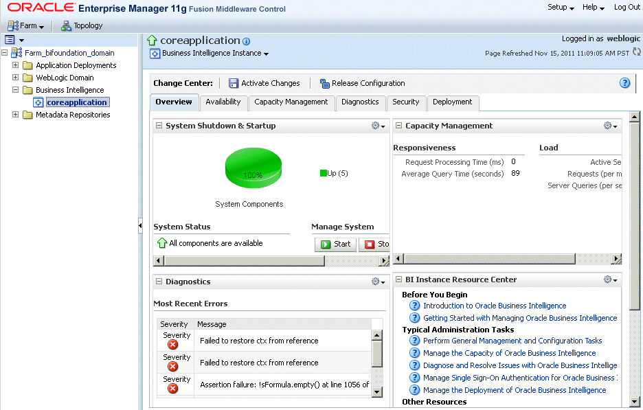Switch to the Capacity Management tab
This screenshot has width=643, height=410.
coord(291,102)
